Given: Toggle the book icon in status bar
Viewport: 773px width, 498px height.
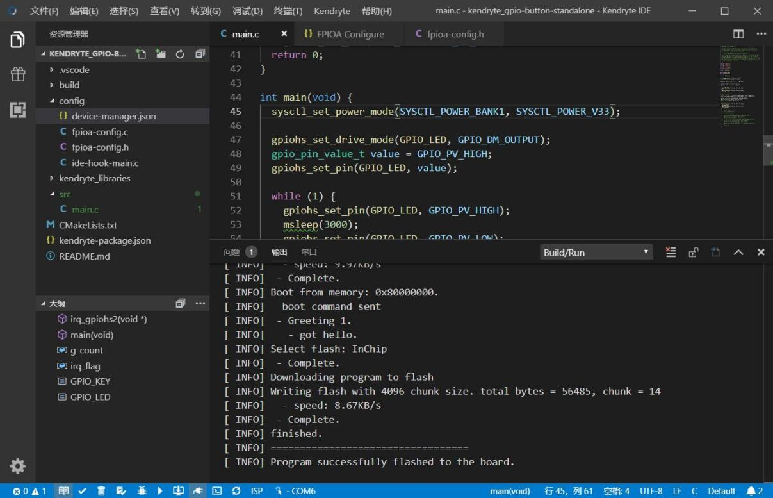Looking at the screenshot, I should click(63, 491).
